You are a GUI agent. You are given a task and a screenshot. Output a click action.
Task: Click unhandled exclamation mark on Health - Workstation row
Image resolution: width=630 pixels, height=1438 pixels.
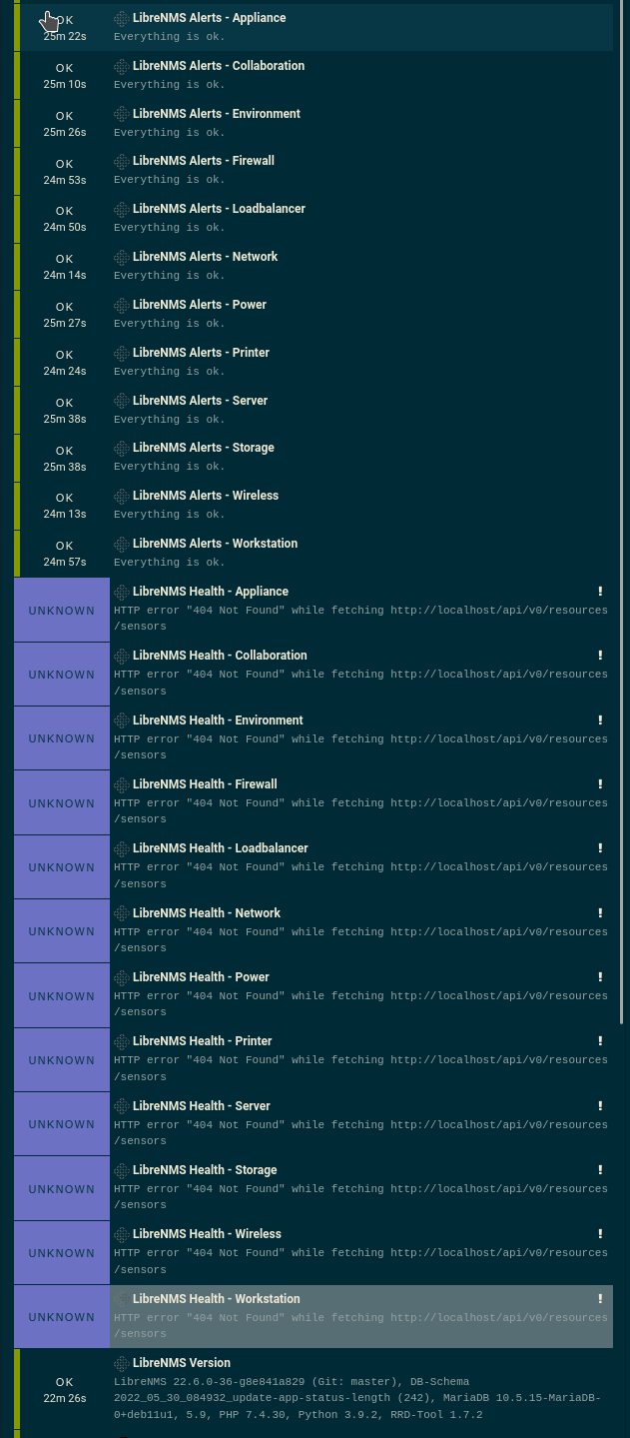point(600,1299)
